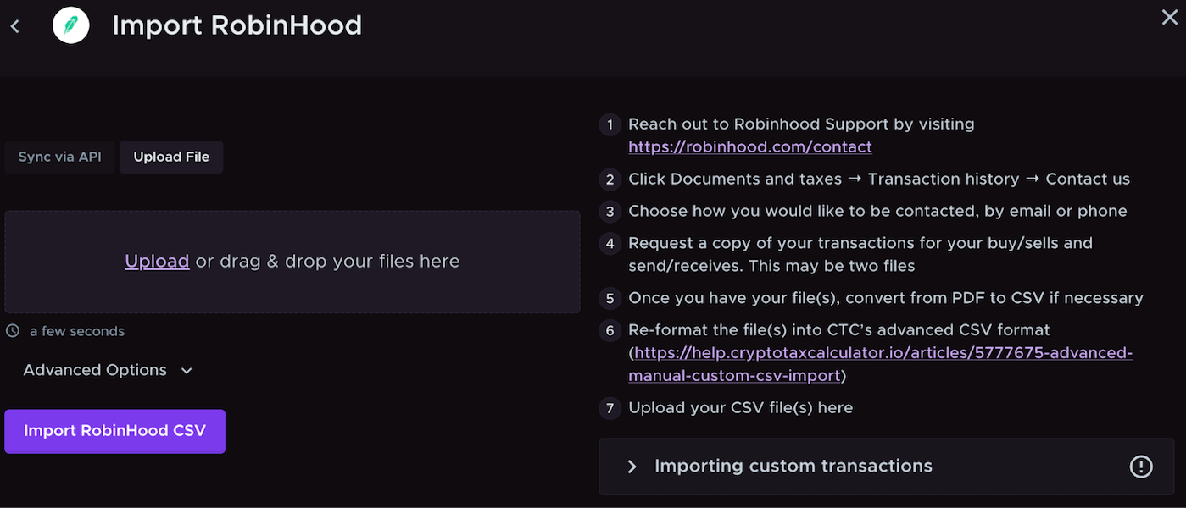Viewport: 1186px width, 508px height.
Task: Click the 'Request a copy of your transactions' text
Action: [x=860, y=255]
